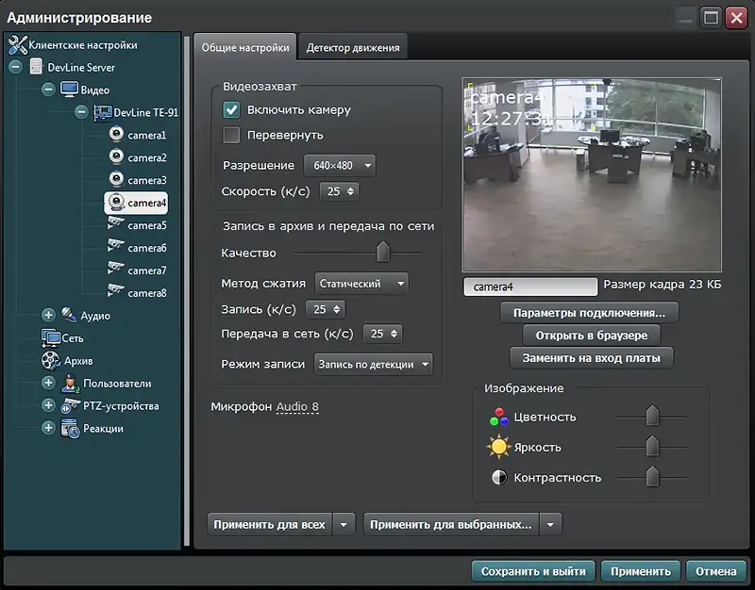Expand the Аудио tree node
Screen dimensions: 755x590
click(x=48, y=315)
